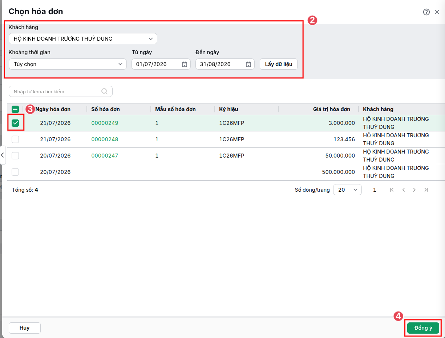Go to first page icon

(392, 190)
